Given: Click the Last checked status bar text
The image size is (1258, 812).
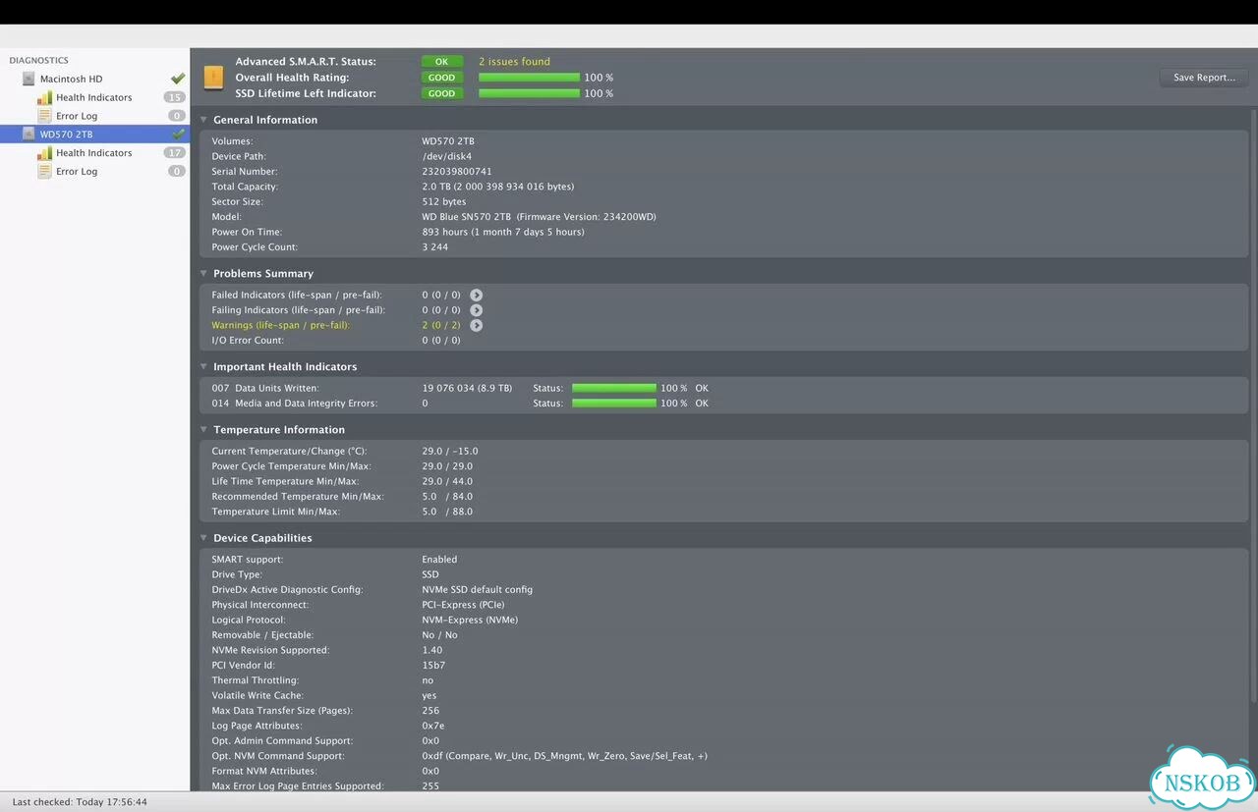Looking at the screenshot, I should click(x=80, y=802).
